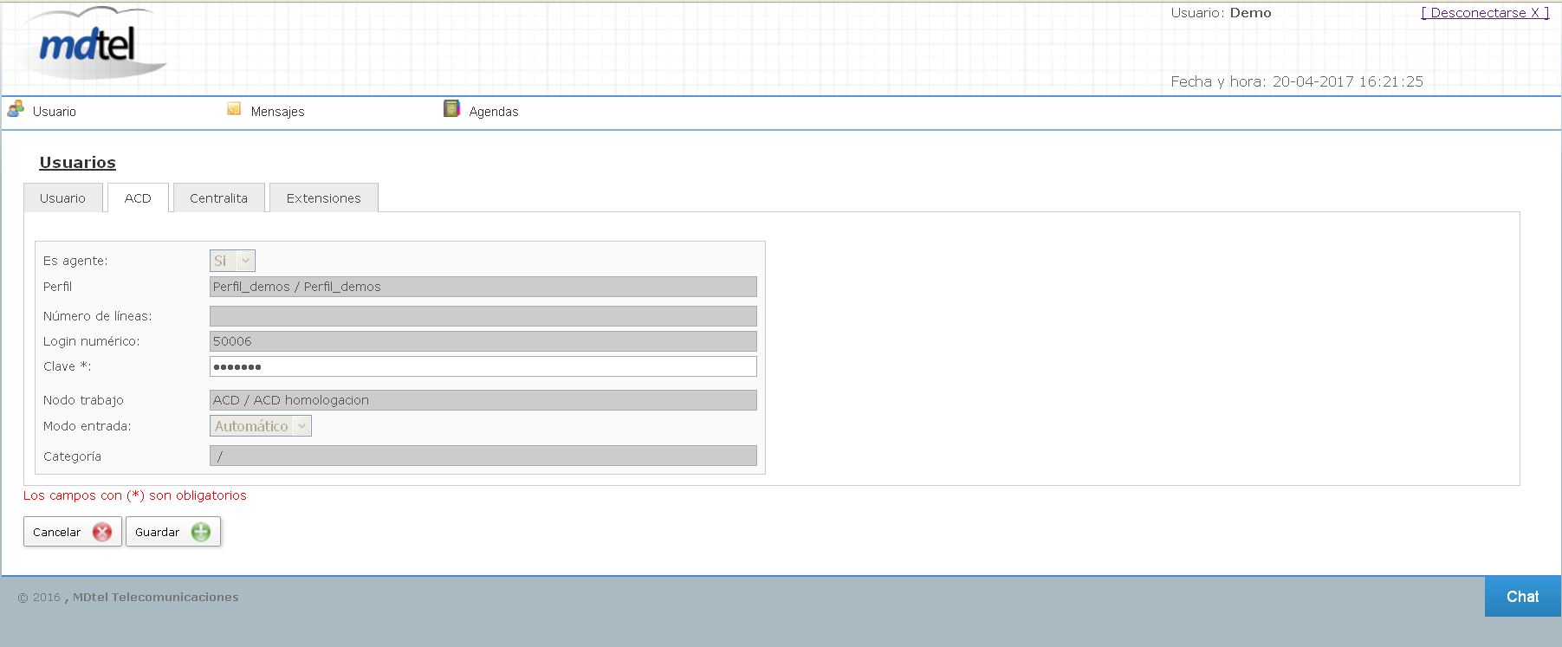
Task: Click the Usuario menu people icon
Action: click(x=16, y=109)
